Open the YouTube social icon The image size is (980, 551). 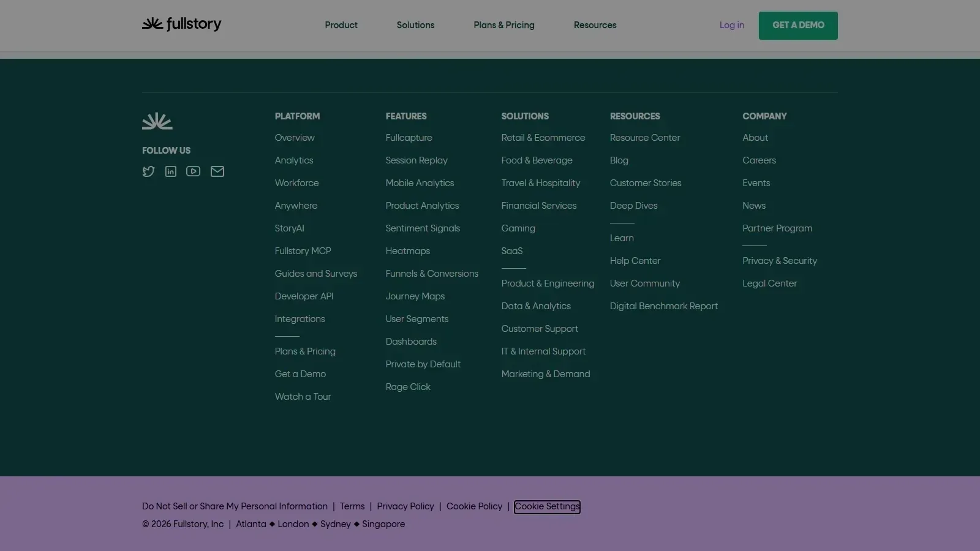[x=194, y=171]
